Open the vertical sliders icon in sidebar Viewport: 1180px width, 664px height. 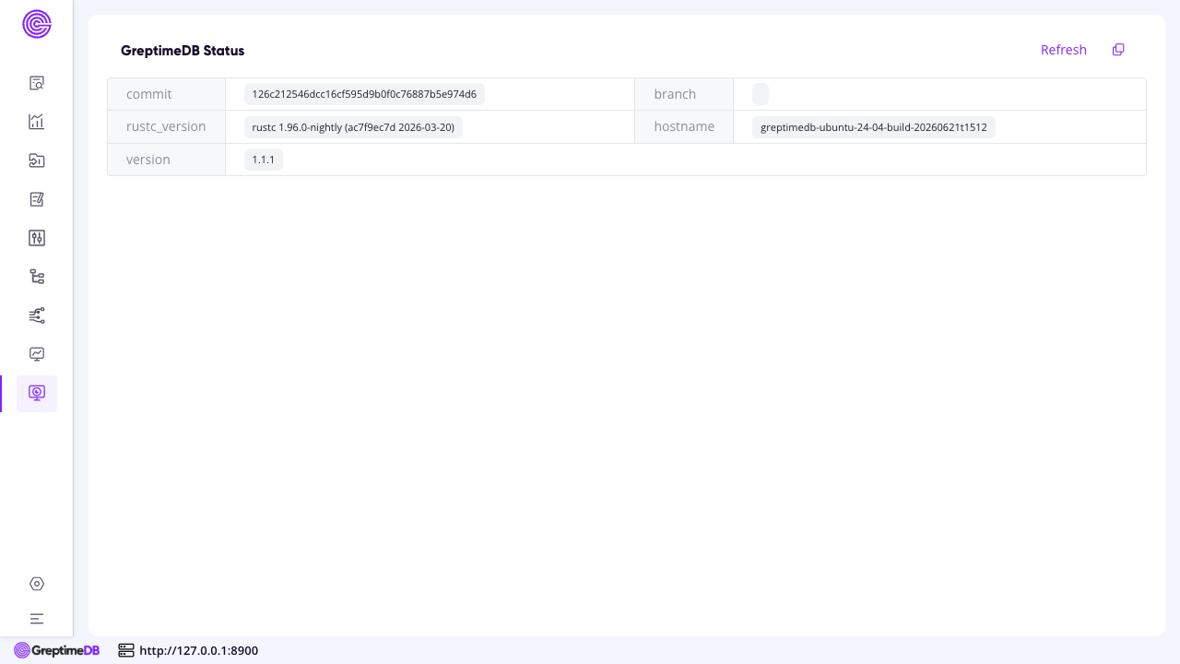tap(37, 238)
